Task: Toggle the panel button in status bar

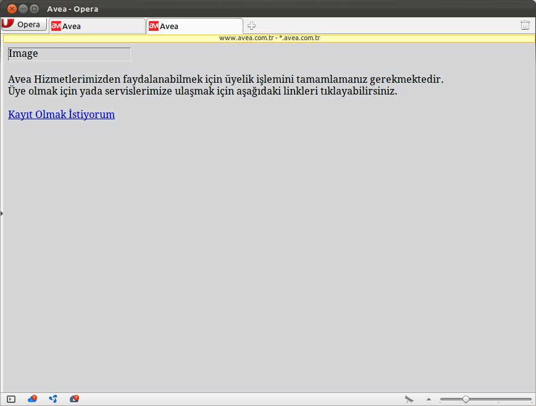Action: point(11,399)
